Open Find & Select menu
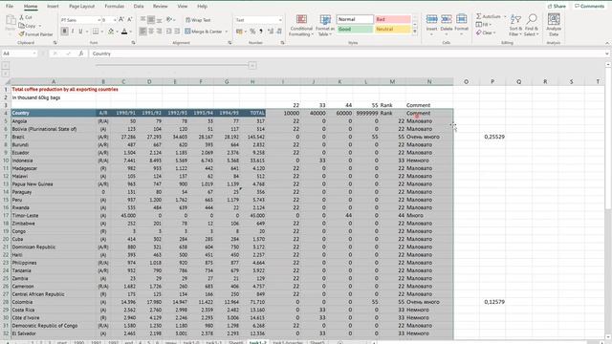The width and height of the screenshot is (612, 344). (x=532, y=26)
